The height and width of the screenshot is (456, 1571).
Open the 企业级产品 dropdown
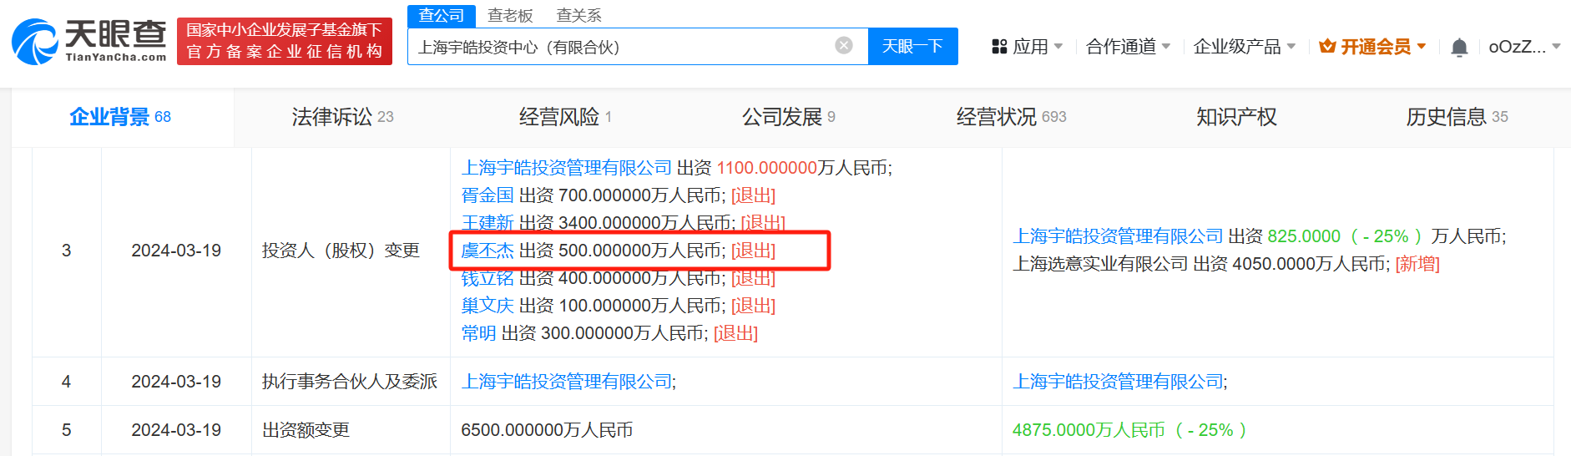coord(1245,47)
